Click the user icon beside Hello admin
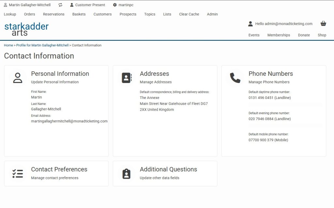 [x=250, y=24]
